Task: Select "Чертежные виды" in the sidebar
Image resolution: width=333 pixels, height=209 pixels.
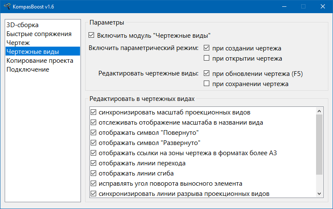Action: 33,52
